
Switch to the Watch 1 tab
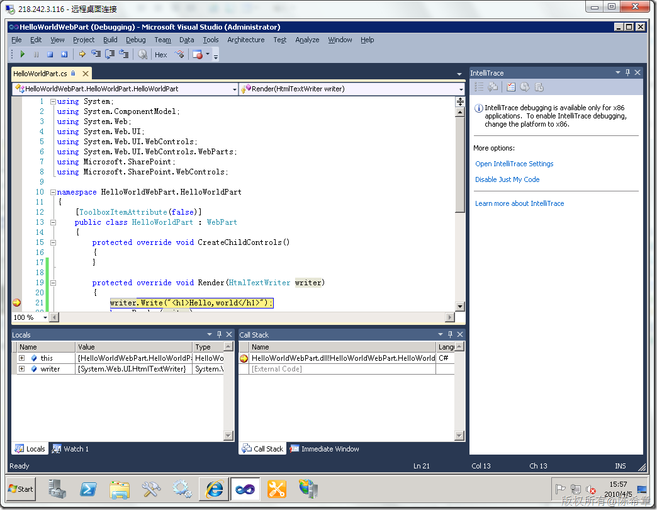click(x=70, y=449)
